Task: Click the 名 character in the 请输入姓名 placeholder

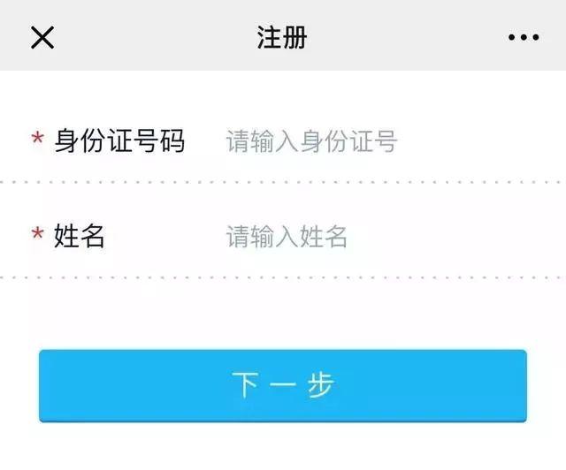Action: point(335,236)
